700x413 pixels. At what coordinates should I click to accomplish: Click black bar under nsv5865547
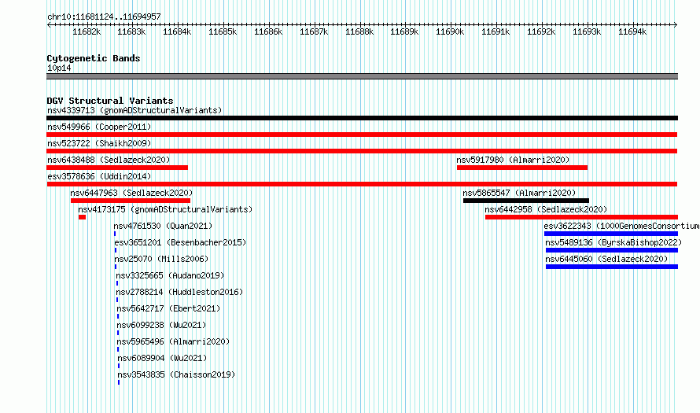click(526, 201)
